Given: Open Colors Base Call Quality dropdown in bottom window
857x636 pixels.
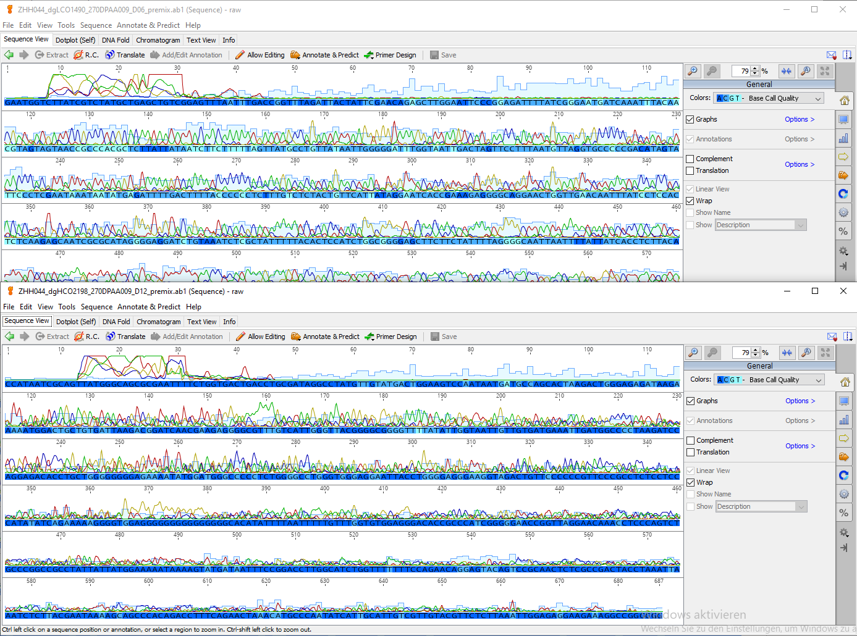Looking at the screenshot, I should [769, 380].
